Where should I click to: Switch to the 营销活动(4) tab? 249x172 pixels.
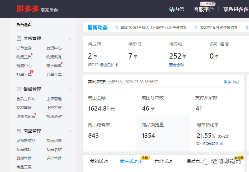pos(131,161)
